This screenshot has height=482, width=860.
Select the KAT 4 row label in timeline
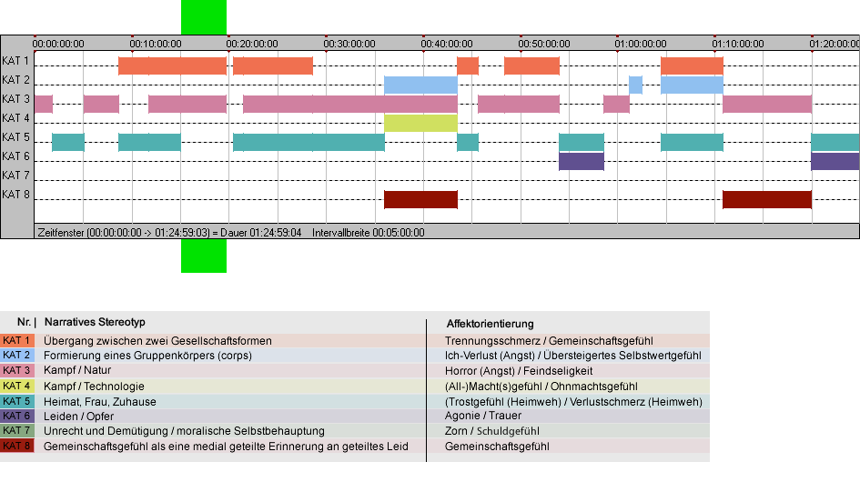tap(15, 118)
